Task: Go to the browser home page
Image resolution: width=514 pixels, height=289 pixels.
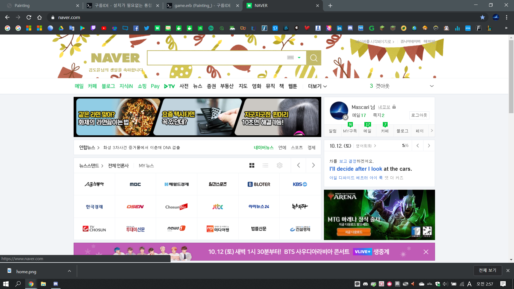Action: point(40,17)
